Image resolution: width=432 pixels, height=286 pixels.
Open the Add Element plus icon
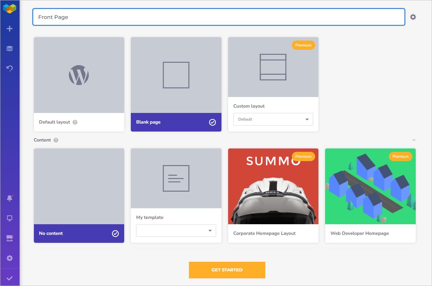(10, 28)
